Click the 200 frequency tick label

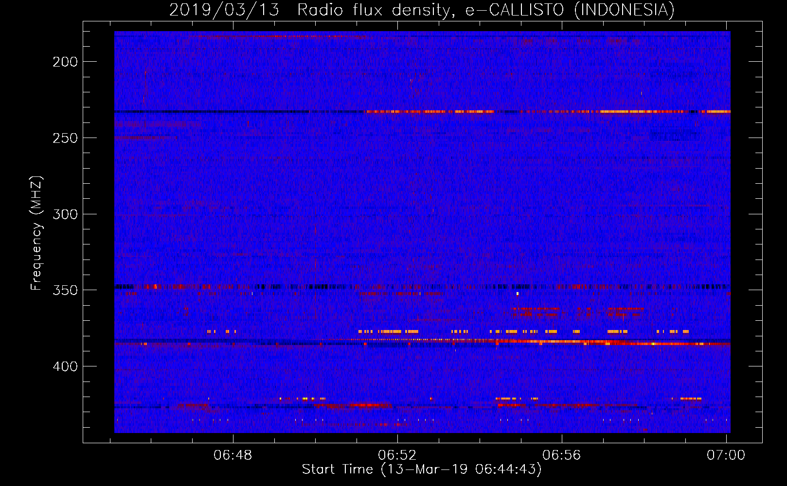point(65,62)
